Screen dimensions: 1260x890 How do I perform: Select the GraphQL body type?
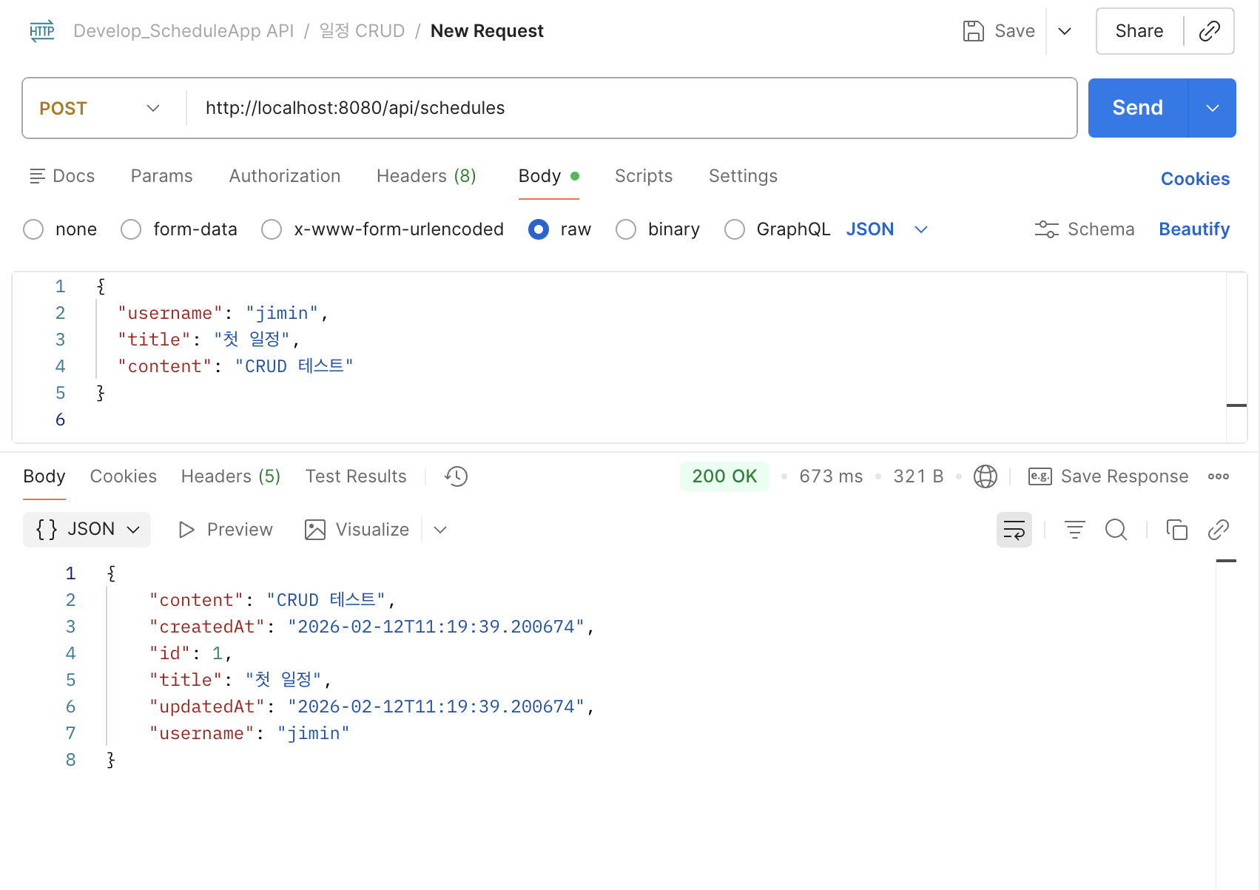coord(735,229)
